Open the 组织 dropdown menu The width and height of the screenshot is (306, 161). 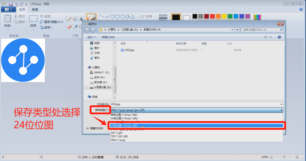(91, 37)
